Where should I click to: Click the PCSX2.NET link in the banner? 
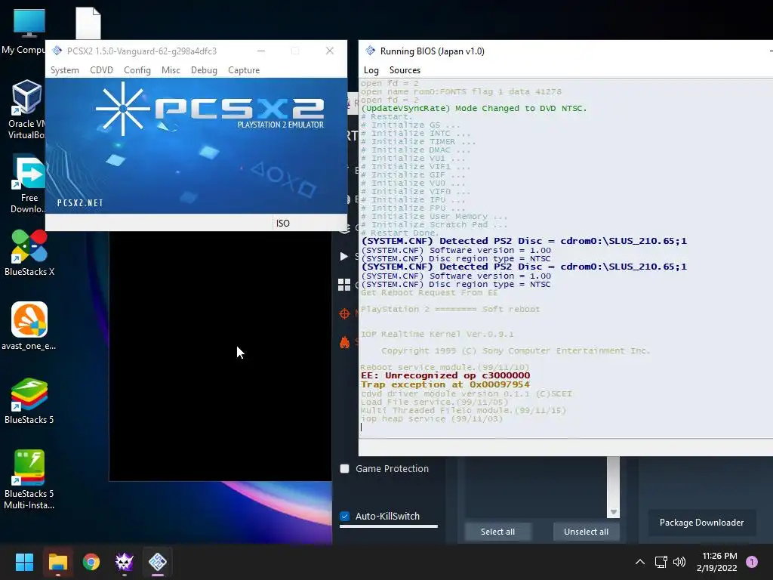point(80,202)
